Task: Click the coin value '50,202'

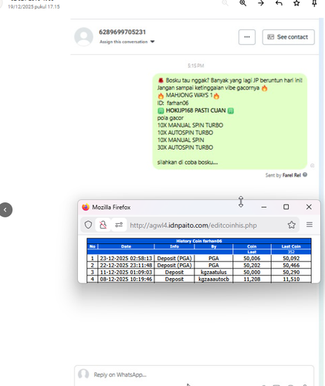Action: pos(252,265)
